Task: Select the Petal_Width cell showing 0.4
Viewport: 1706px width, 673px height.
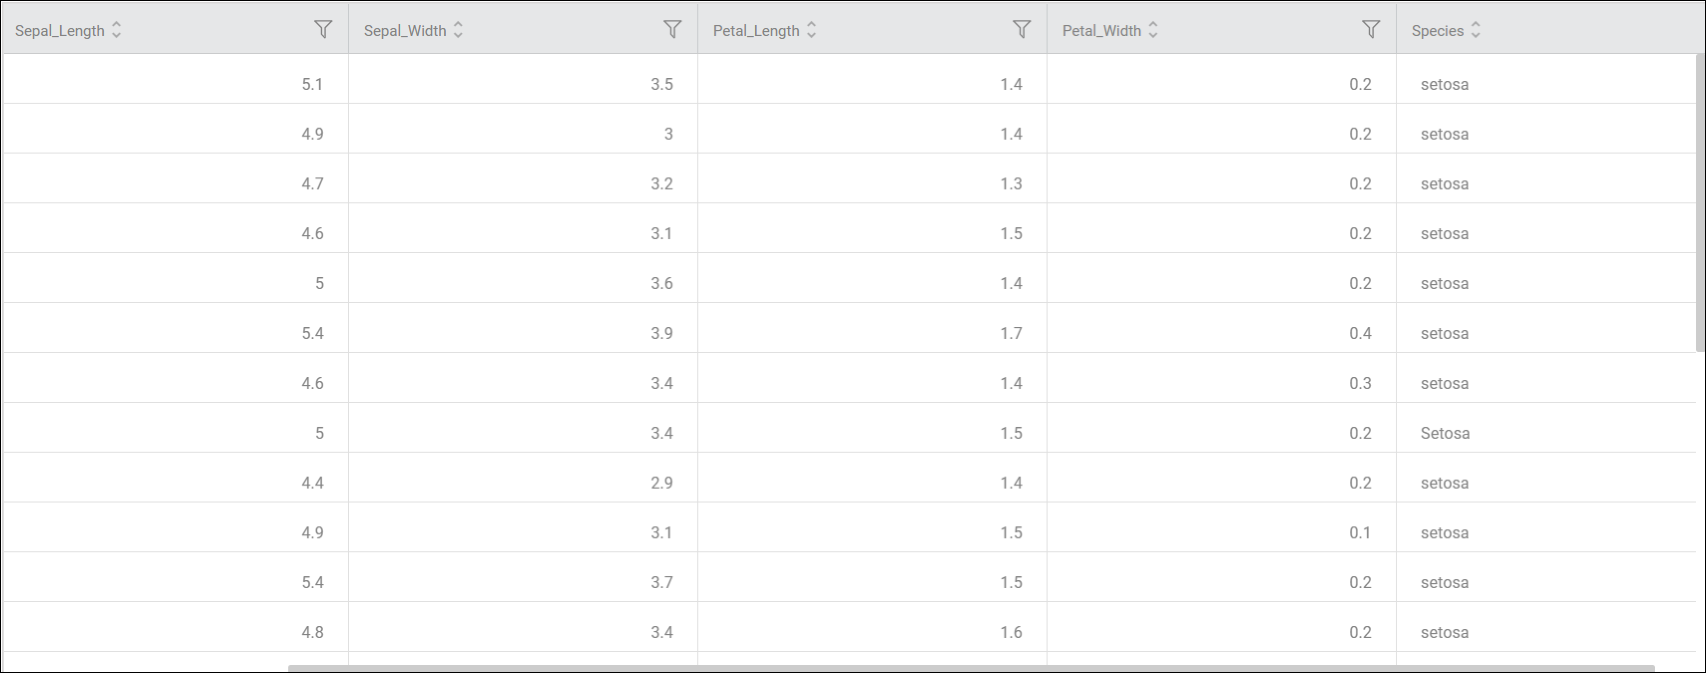Action: [x=1221, y=333]
